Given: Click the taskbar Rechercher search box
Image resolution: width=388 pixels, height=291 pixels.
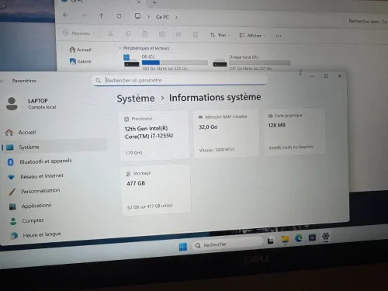Looking at the screenshot, I should (227, 244).
